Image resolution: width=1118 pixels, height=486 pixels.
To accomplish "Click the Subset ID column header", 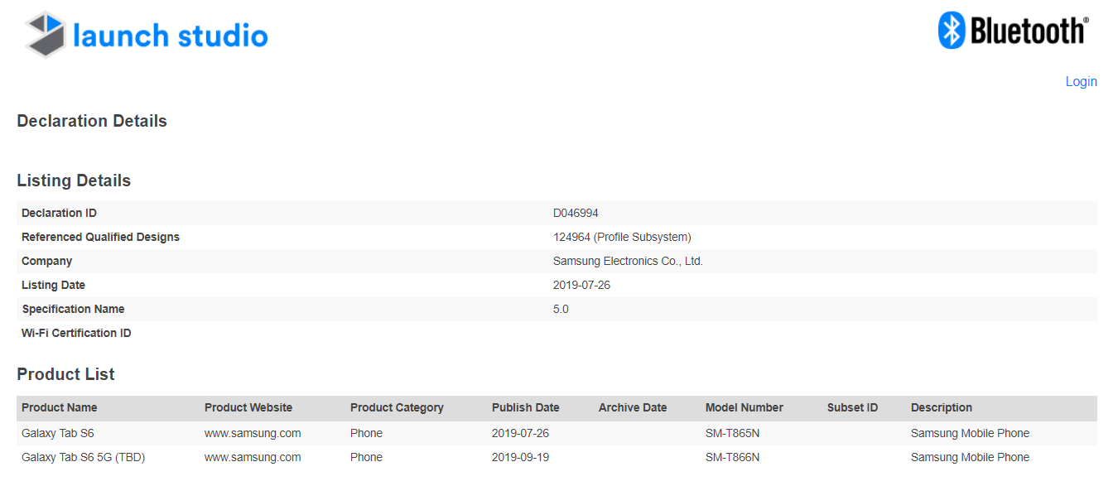I will click(852, 407).
